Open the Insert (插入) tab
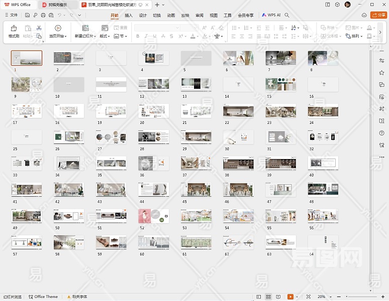 (x=129, y=16)
